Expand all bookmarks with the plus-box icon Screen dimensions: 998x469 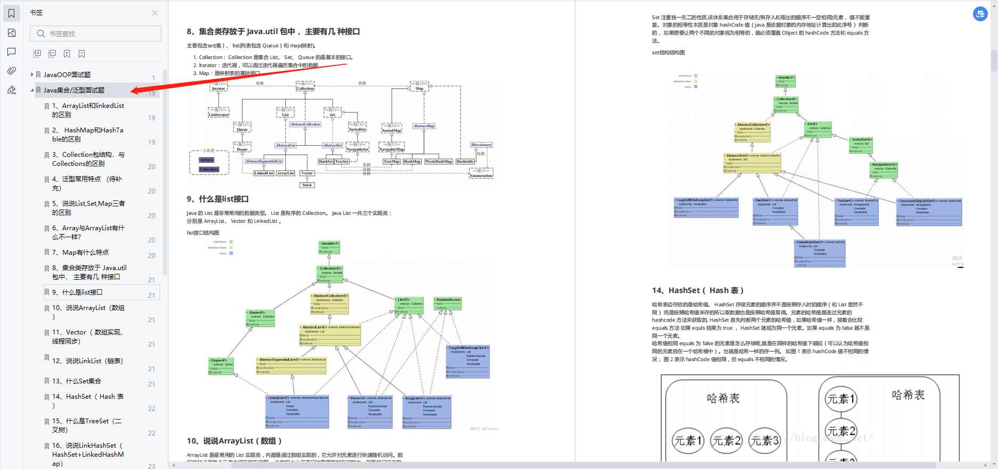[37, 54]
